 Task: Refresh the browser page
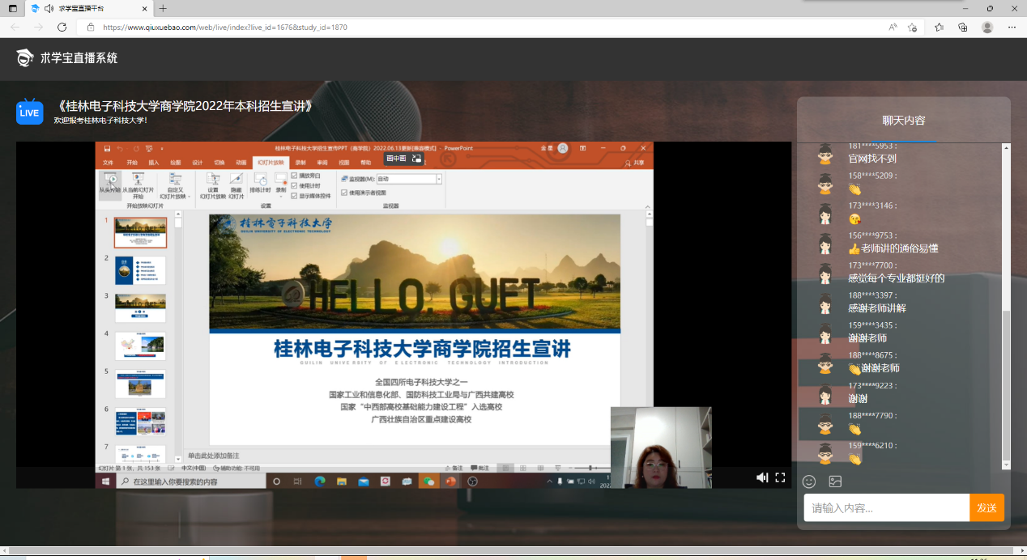(x=62, y=27)
